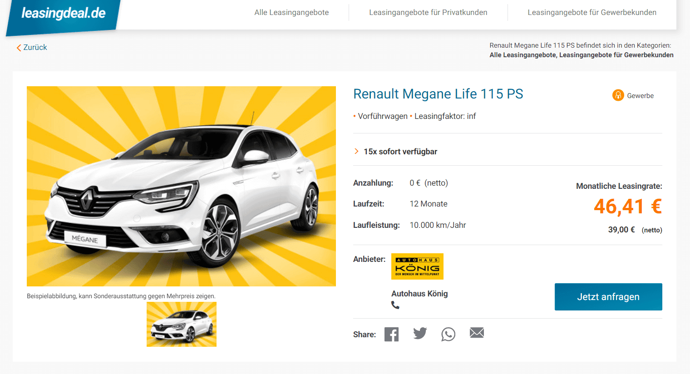Click the phone icon under Autohaus König
Viewport: 690px width, 374px height.
[x=395, y=305]
